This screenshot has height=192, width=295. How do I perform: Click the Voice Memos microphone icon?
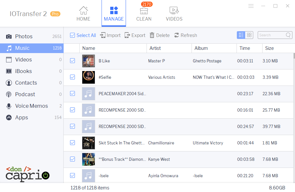pos(9,106)
